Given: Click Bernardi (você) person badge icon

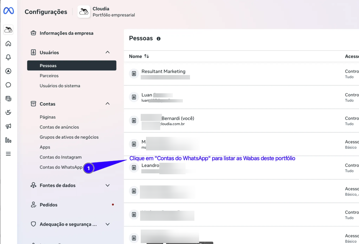Looking at the screenshot, I should click(x=134, y=121).
